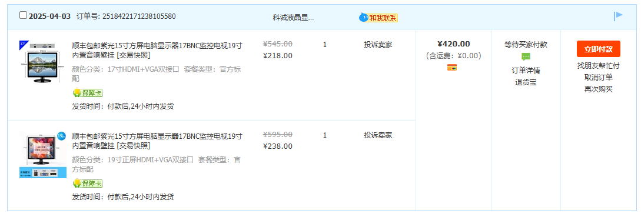Open the 科诚液晶显... shop name link

294,18
